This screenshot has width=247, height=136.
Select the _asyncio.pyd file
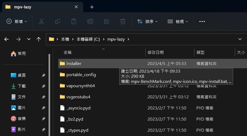tap(78, 108)
